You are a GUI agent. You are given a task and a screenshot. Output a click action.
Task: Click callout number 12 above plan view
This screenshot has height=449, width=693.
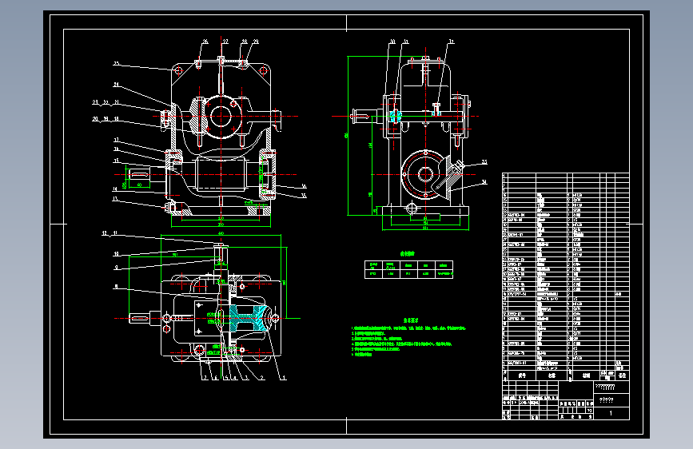click(x=105, y=233)
